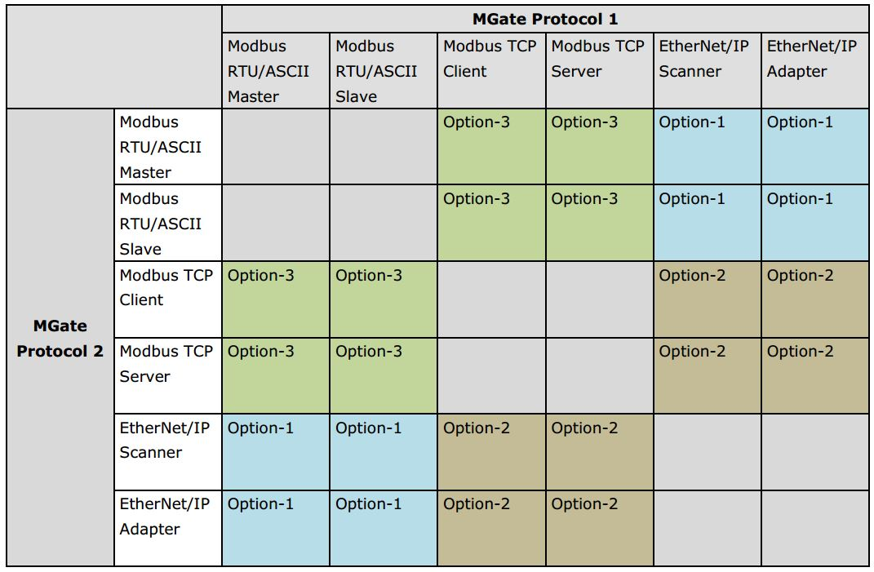This screenshot has height=572, width=874.
Task: Click Option-1 in Scanner row, RTU/ASCII Master column
Action: click(x=260, y=428)
